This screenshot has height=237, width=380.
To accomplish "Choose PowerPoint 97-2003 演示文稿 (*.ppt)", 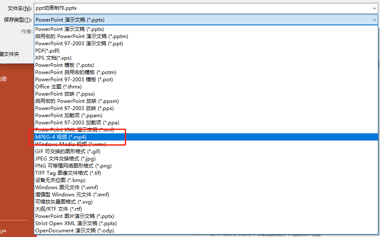I will [x=206, y=44].
